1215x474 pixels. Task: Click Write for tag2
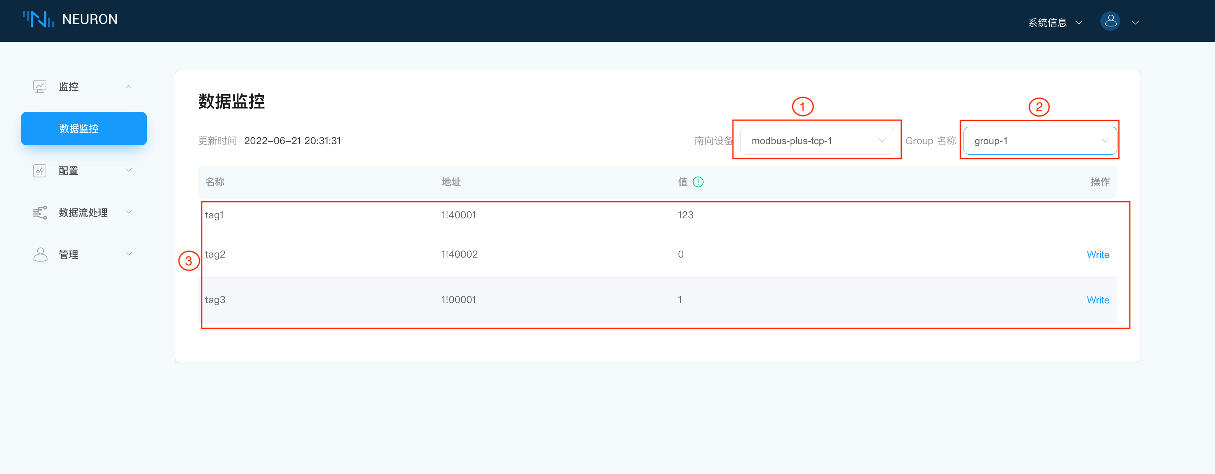(1098, 255)
